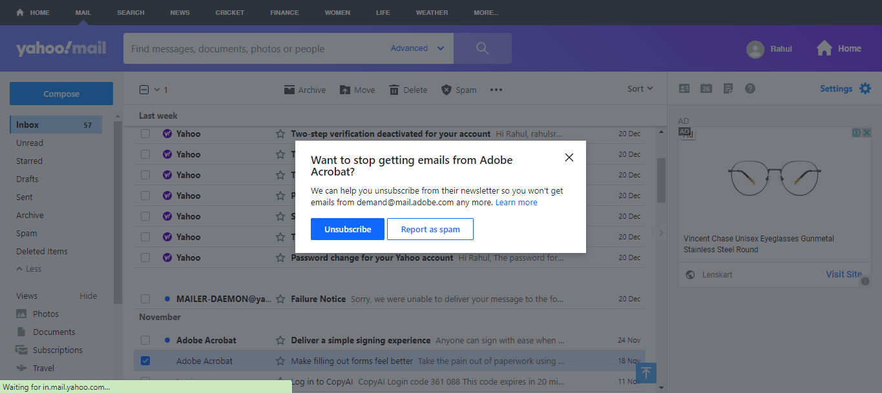
Task: Open the Notepad icon in right panel
Action: [x=728, y=88]
